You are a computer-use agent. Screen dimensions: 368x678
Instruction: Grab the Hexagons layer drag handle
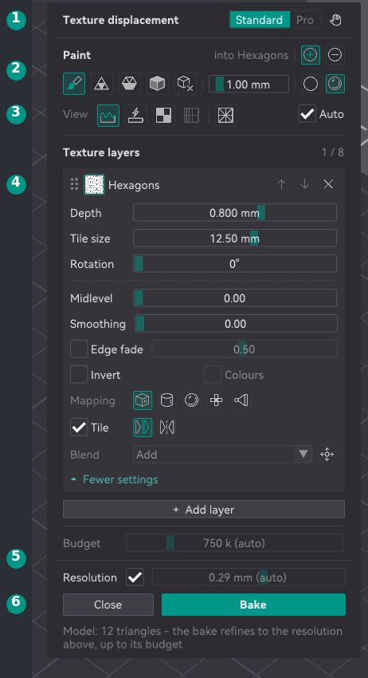coord(74,184)
